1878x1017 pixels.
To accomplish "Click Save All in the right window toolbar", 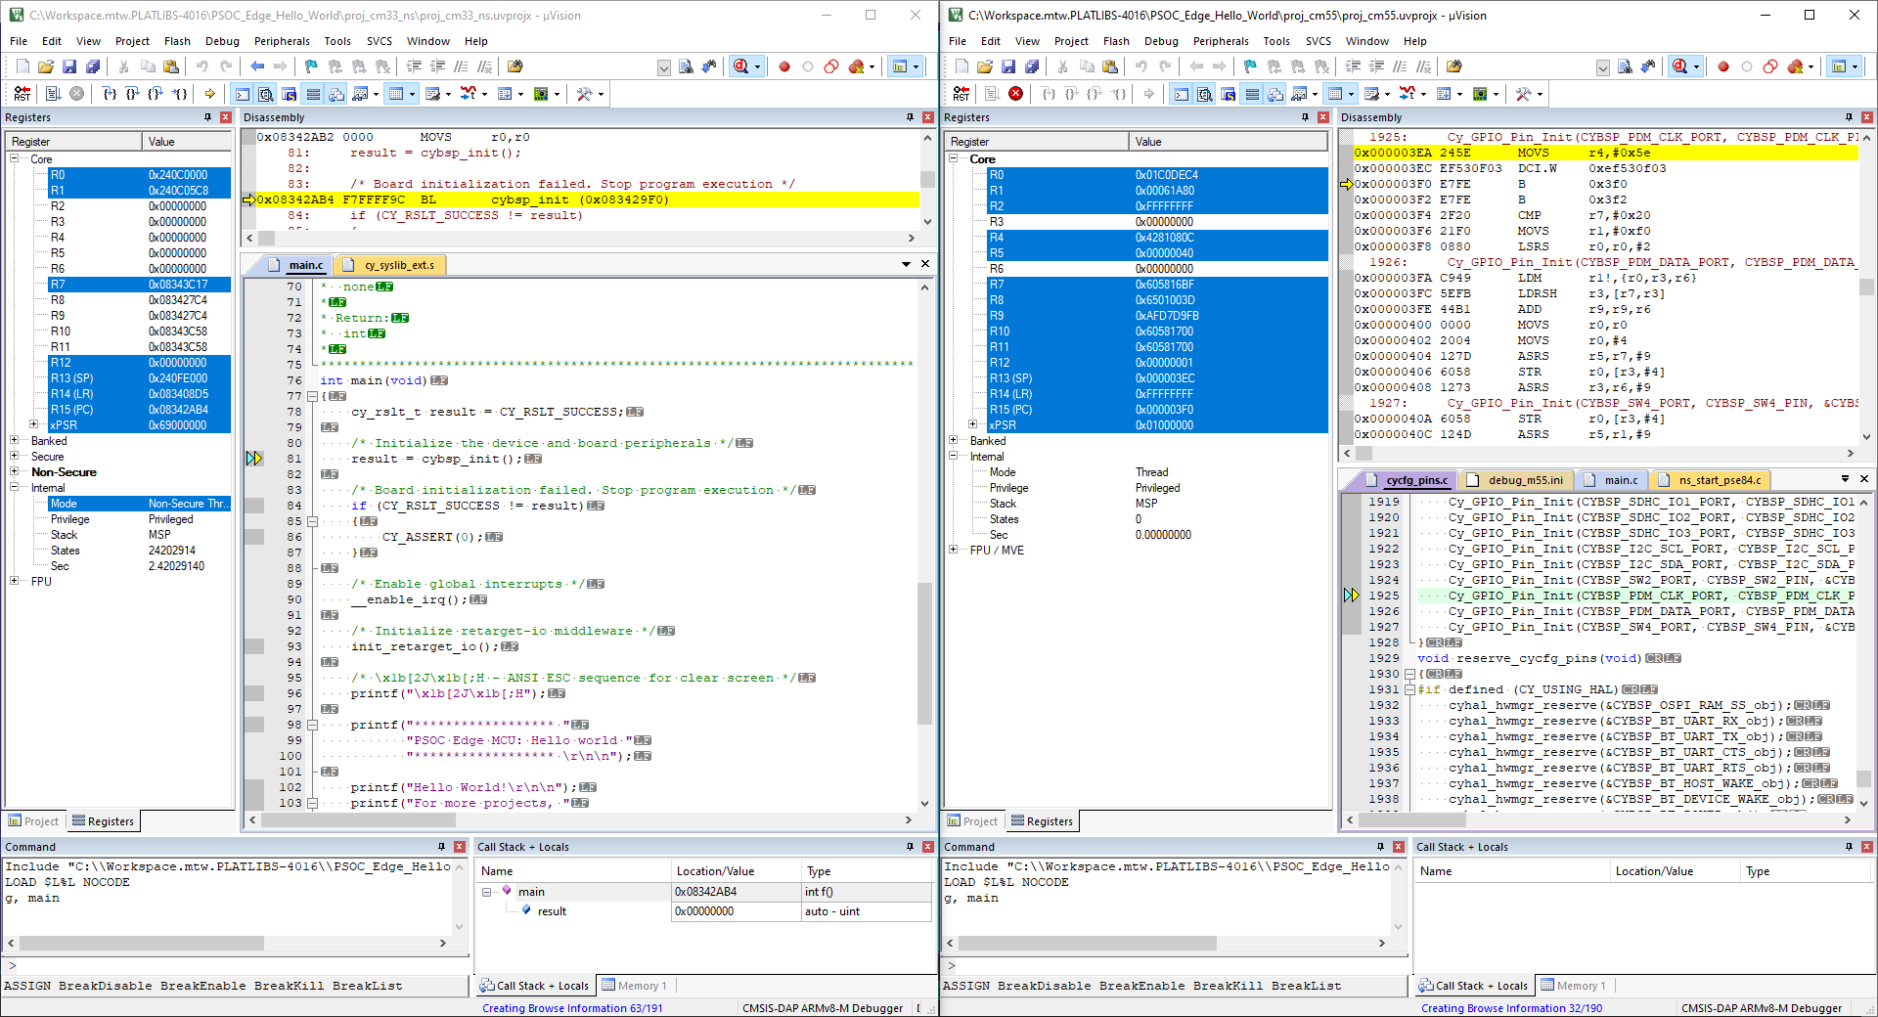I will click(1032, 66).
